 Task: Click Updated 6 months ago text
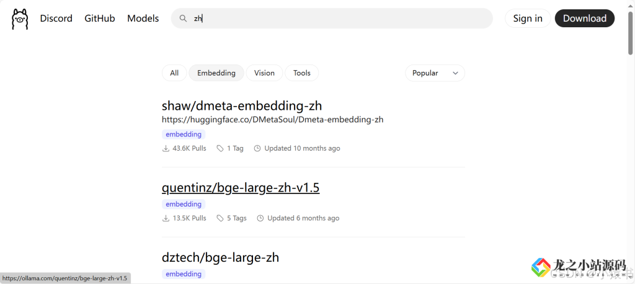click(303, 218)
